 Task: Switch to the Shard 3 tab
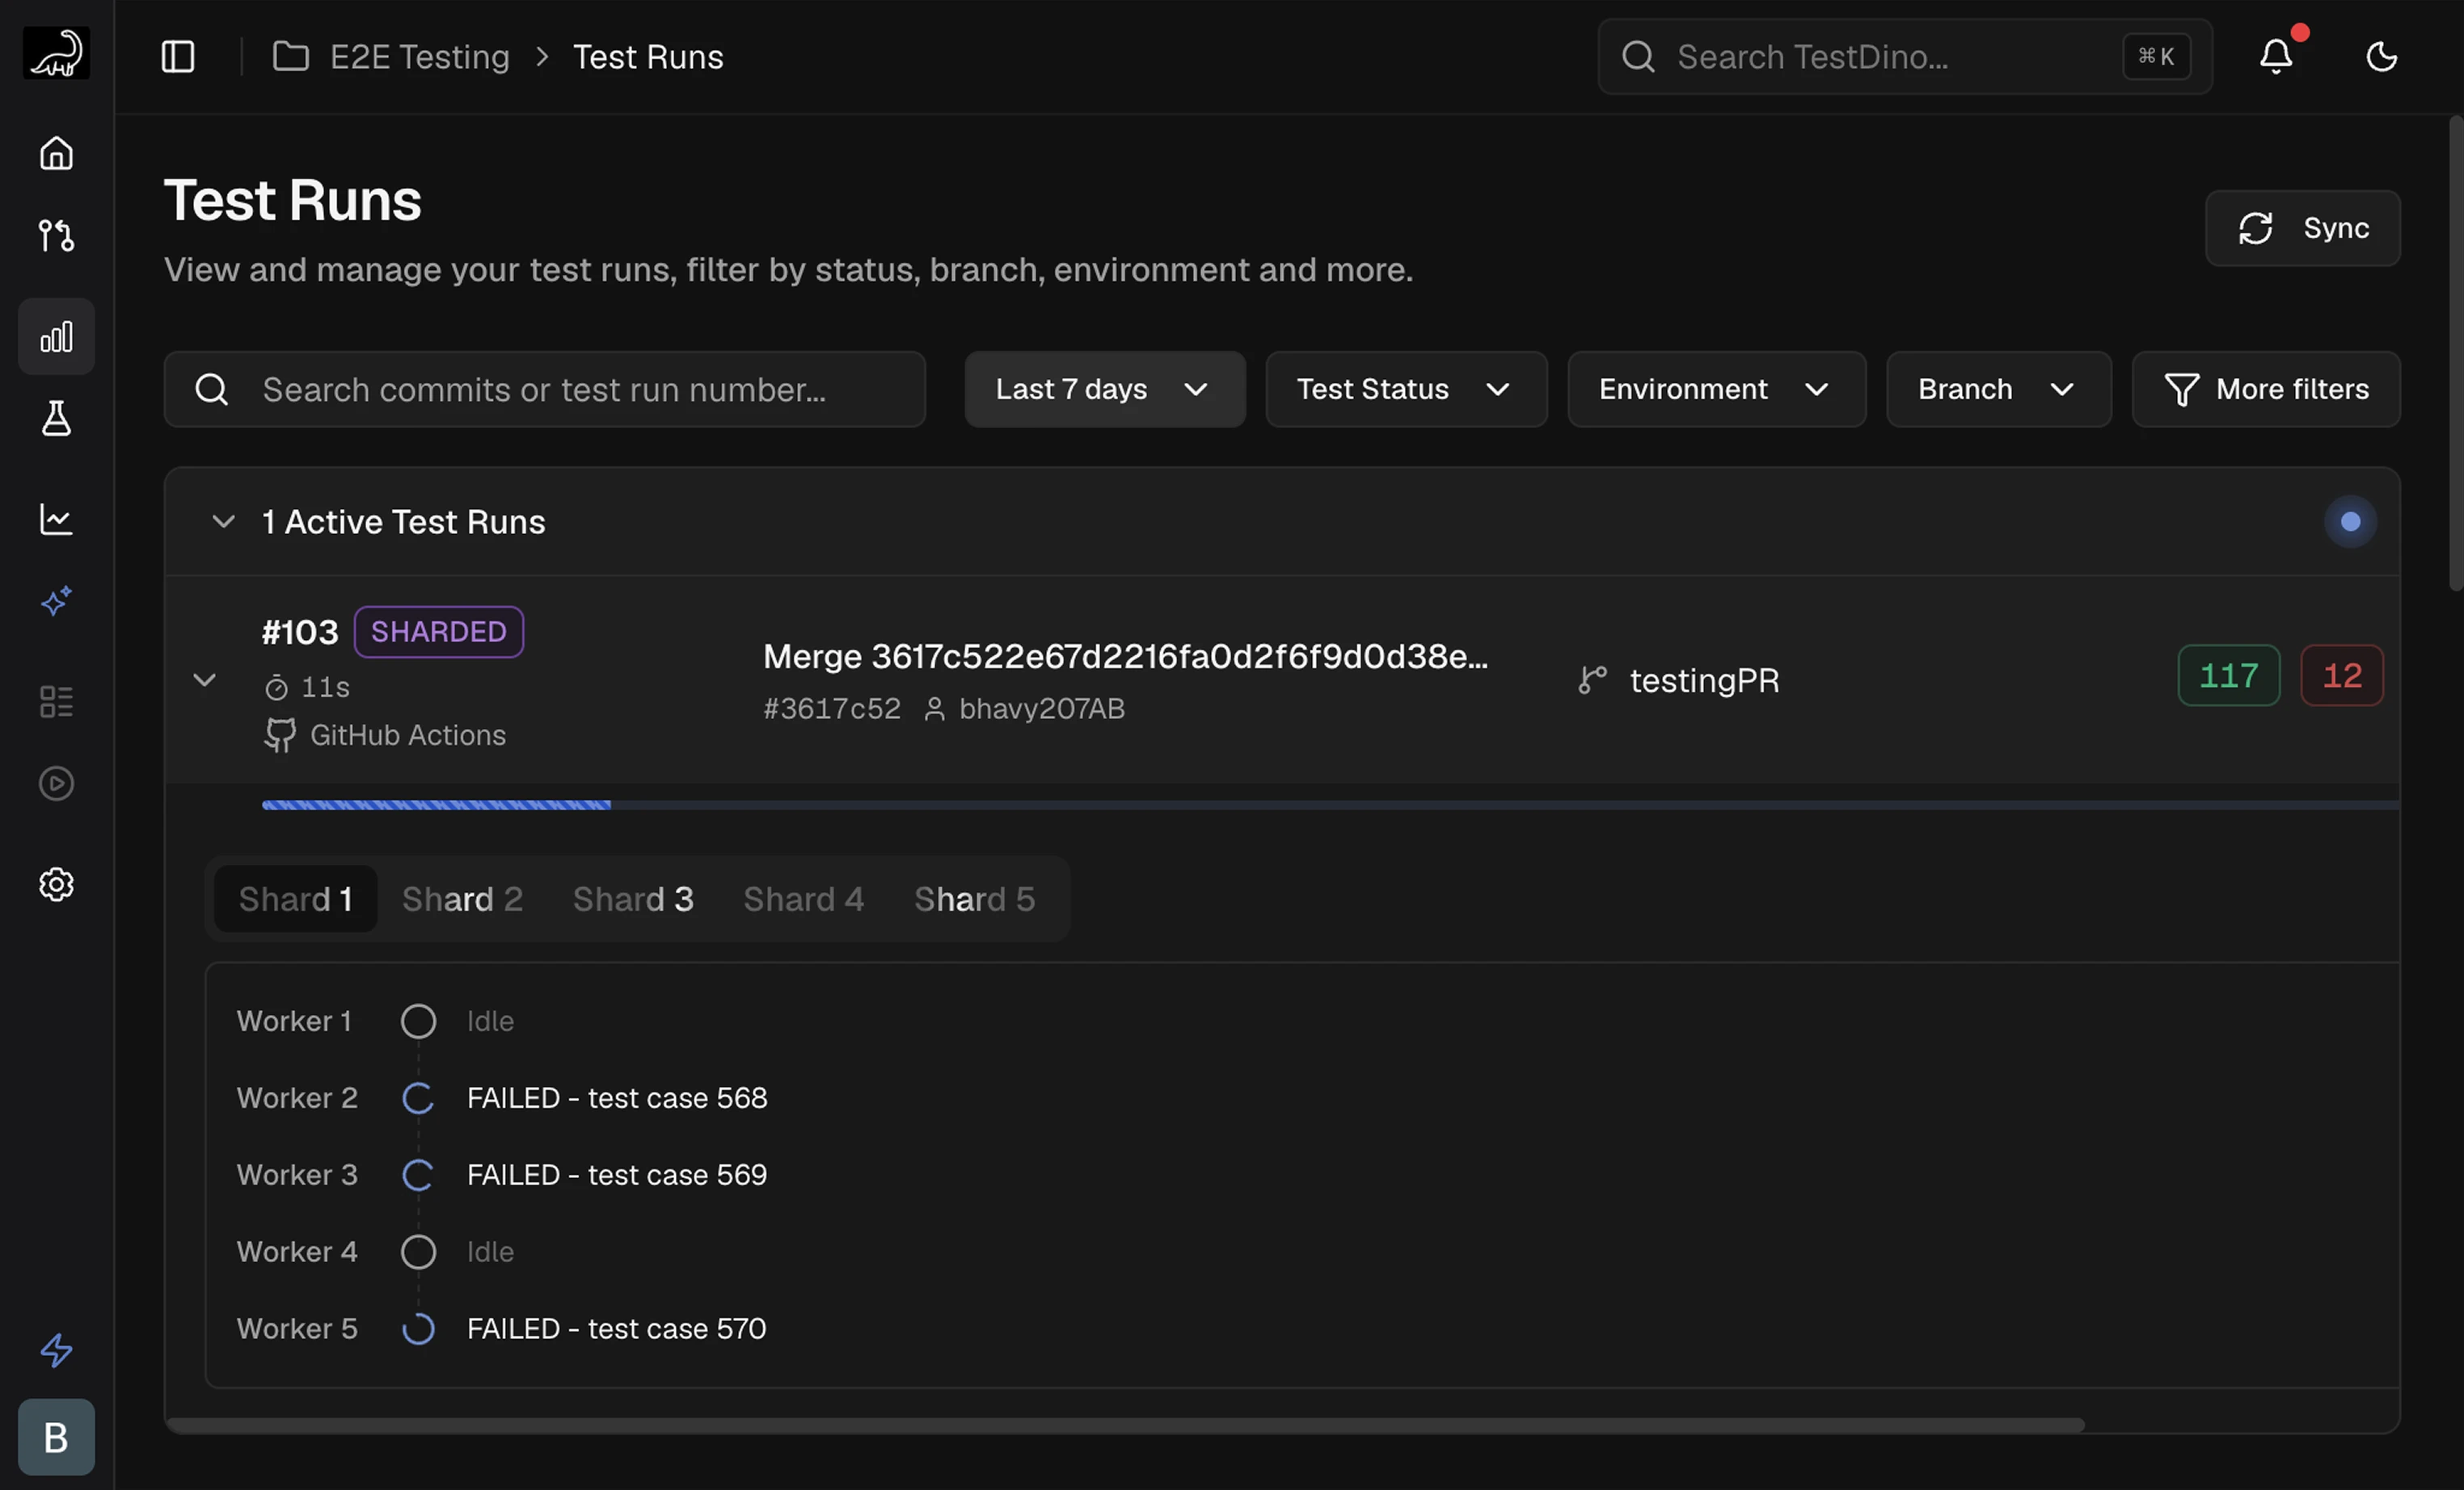click(x=633, y=899)
